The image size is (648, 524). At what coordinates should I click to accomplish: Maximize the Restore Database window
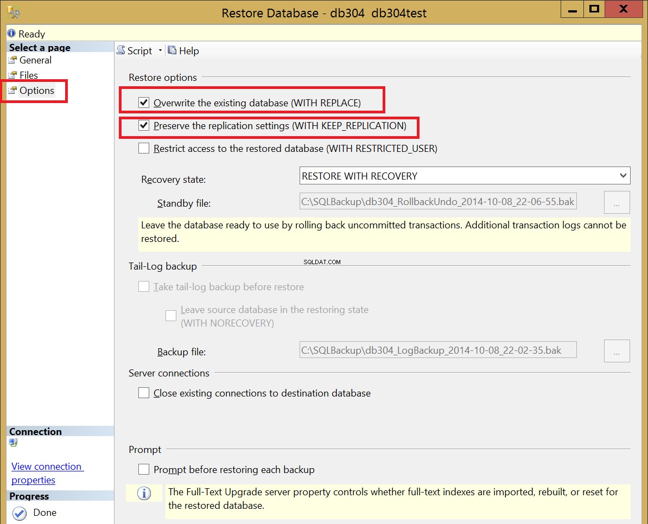[594, 9]
